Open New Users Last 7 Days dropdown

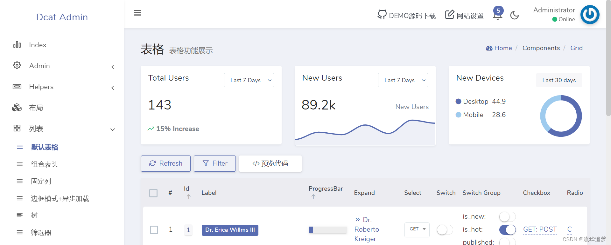[x=403, y=80]
